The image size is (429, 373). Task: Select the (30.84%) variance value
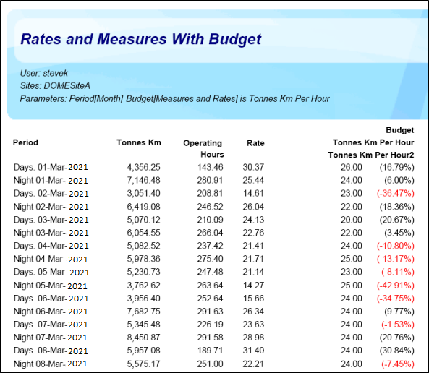396,351
